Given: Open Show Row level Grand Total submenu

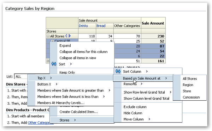Looking at the screenshot, I should coord(144,92).
